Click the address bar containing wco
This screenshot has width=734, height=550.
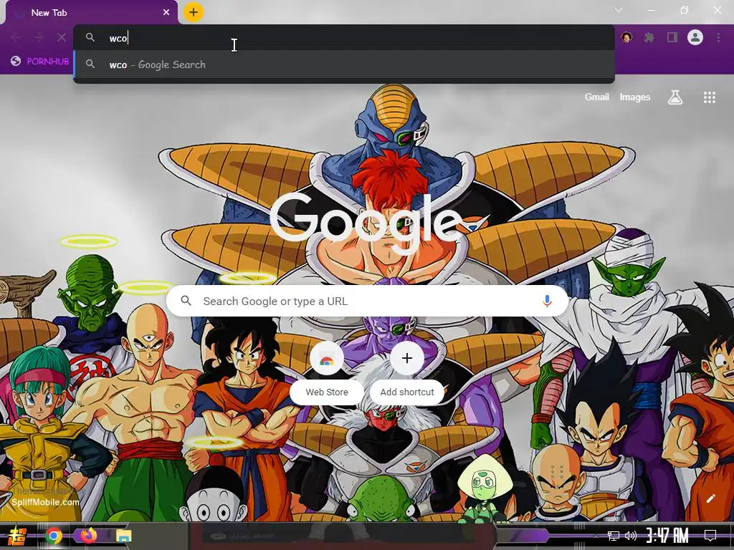pos(343,38)
